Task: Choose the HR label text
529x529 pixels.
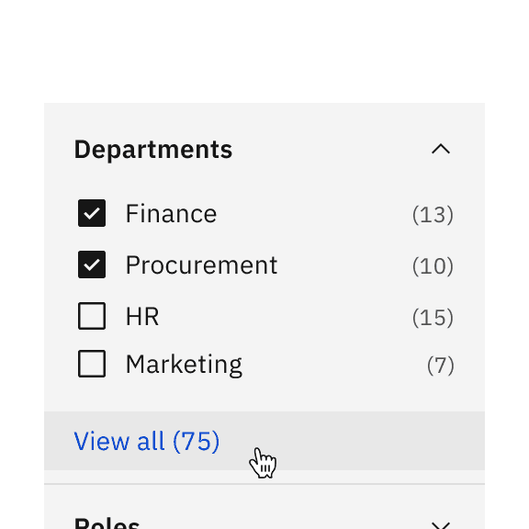Action: pyautogui.click(x=142, y=317)
